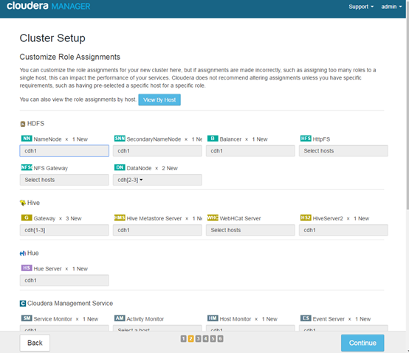
Task: Click the Host Monitor role label
Action: click(236, 319)
